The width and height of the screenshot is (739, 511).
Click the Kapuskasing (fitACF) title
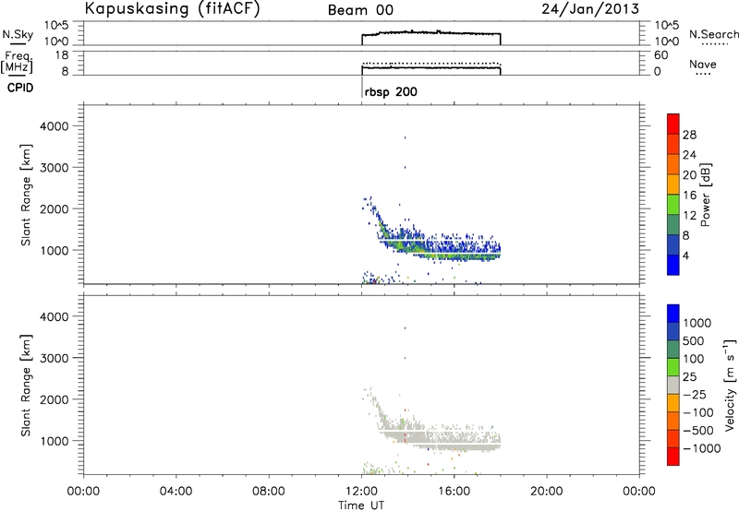tap(172, 8)
